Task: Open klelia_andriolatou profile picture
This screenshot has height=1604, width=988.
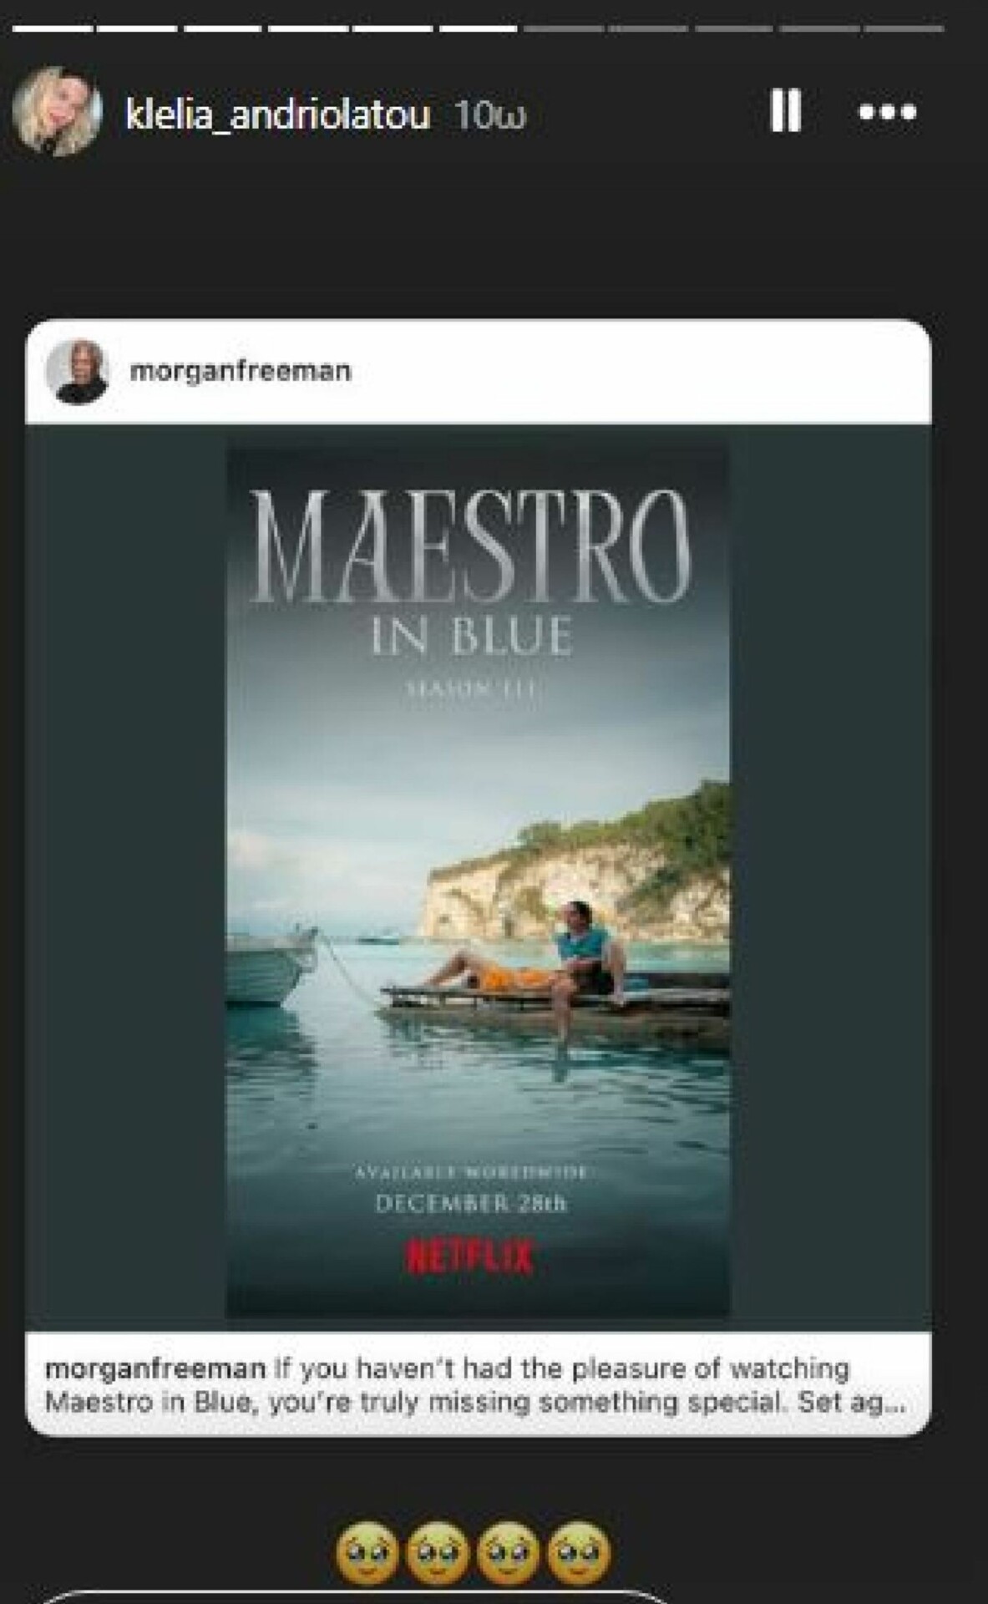Action: (x=57, y=110)
